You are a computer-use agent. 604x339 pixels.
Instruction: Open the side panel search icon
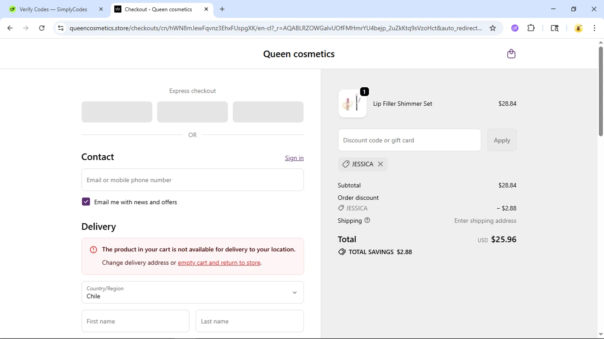point(554,28)
